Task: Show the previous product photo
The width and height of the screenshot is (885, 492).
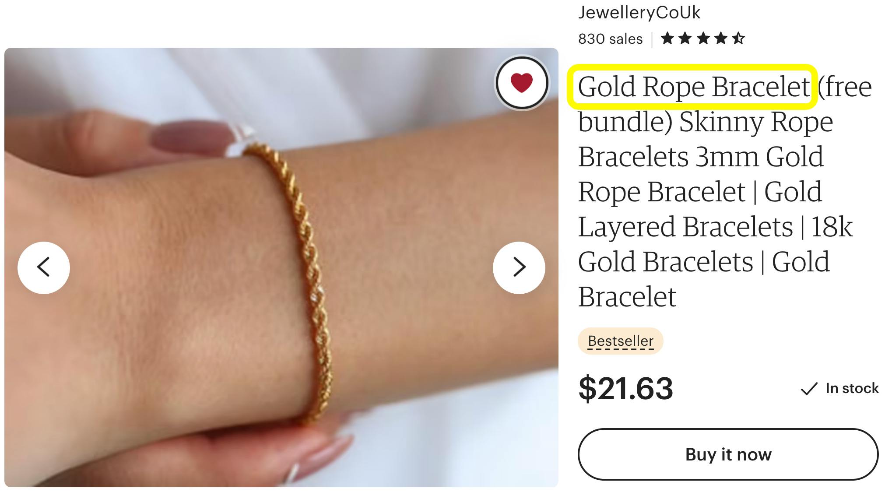Action: (44, 267)
